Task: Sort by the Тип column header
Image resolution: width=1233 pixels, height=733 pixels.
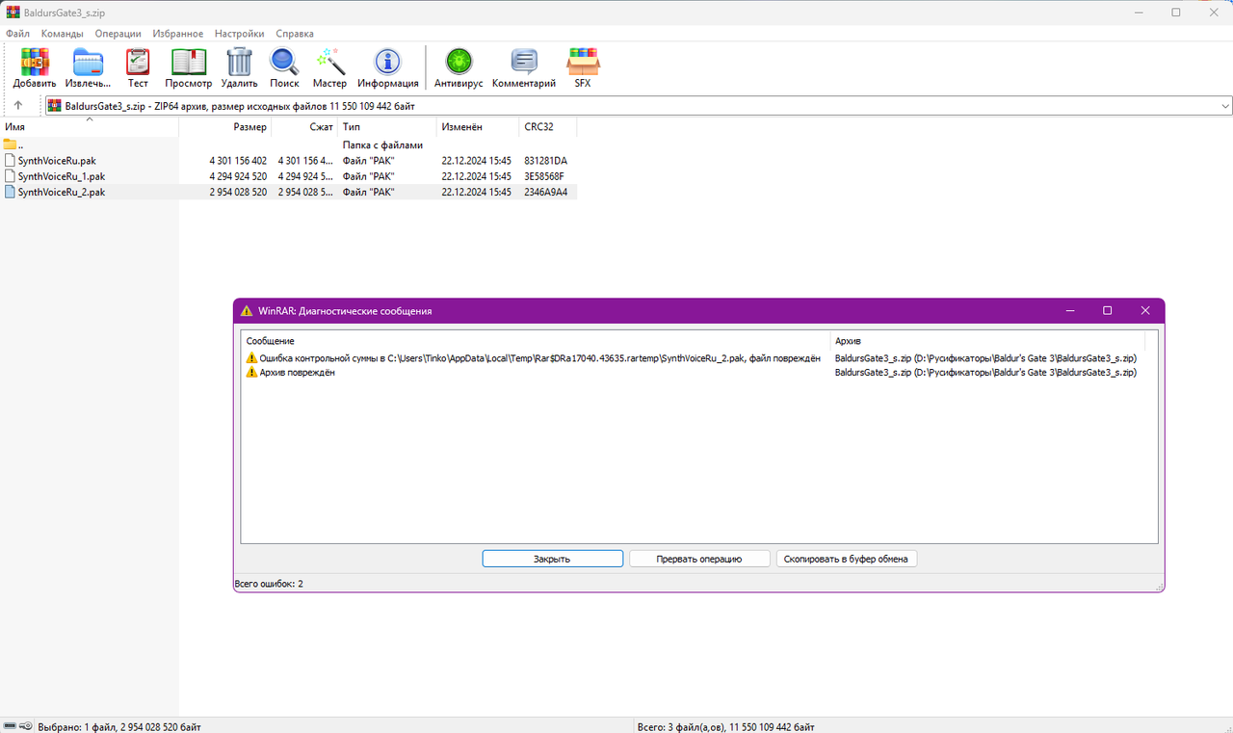Action: [x=387, y=127]
